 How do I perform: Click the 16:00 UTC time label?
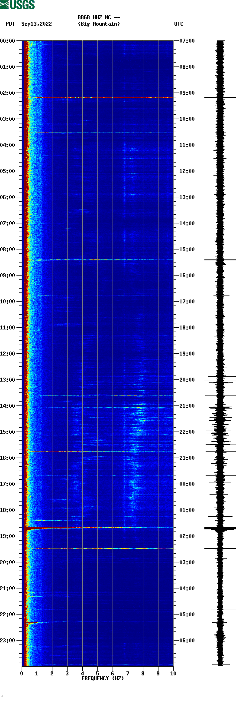click(187, 276)
